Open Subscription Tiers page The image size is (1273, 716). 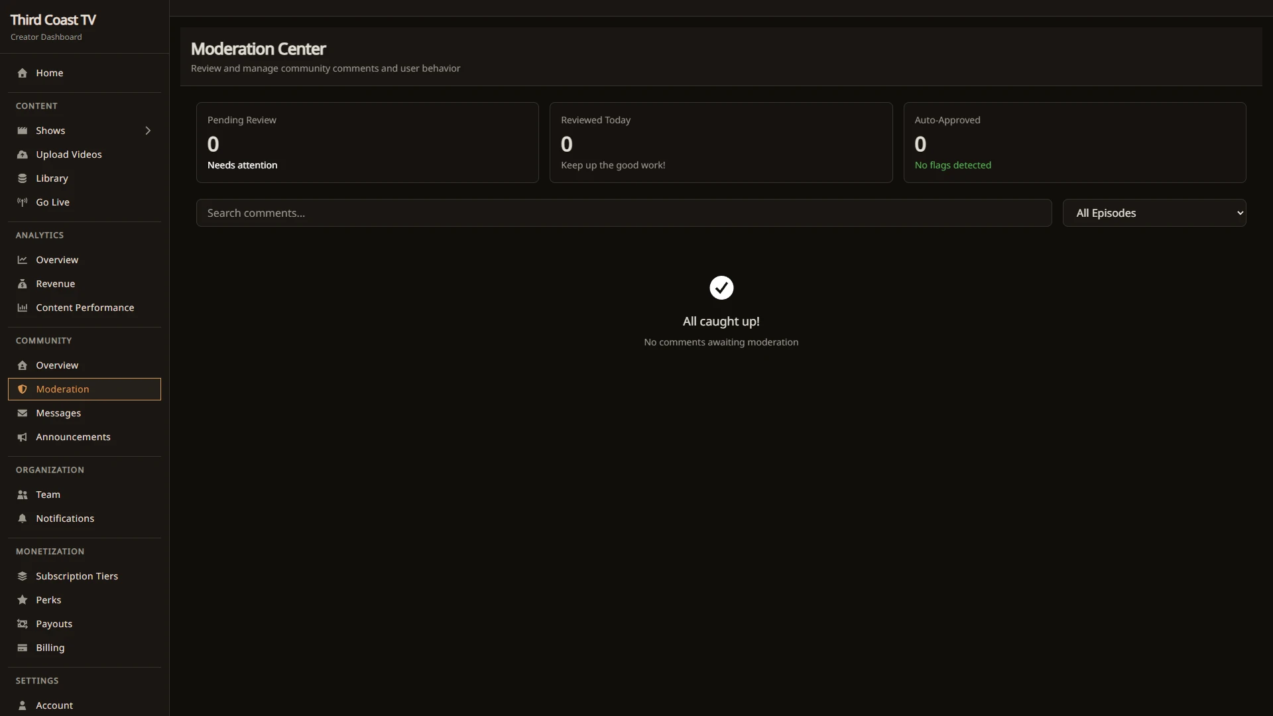click(84, 576)
